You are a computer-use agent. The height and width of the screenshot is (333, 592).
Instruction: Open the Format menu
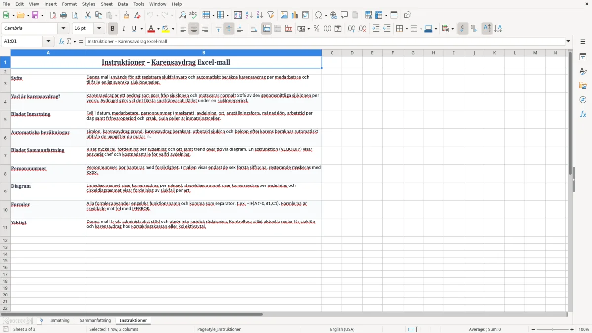tap(69, 4)
